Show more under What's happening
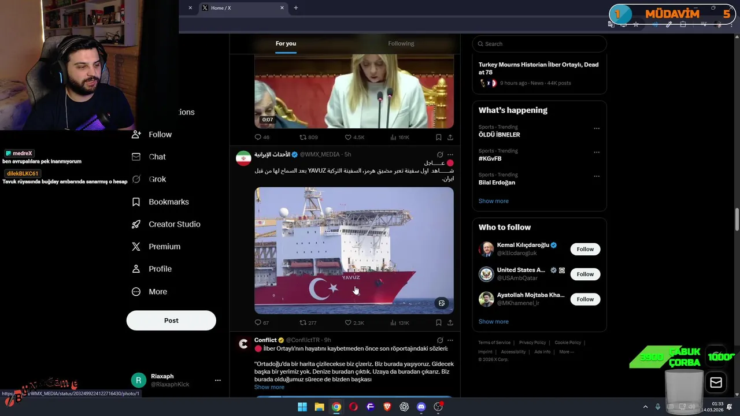Viewport: 740px width, 416px height. (x=493, y=201)
